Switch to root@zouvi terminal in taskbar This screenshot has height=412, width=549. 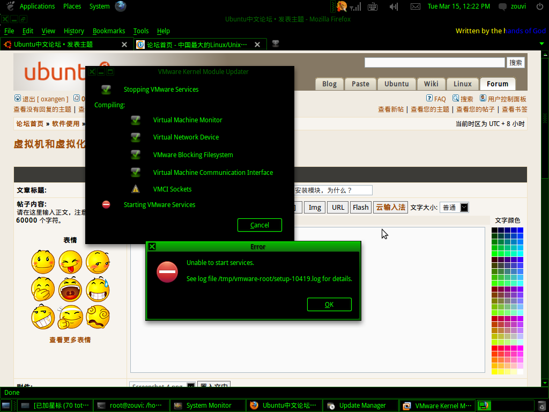pyautogui.click(x=132, y=406)
